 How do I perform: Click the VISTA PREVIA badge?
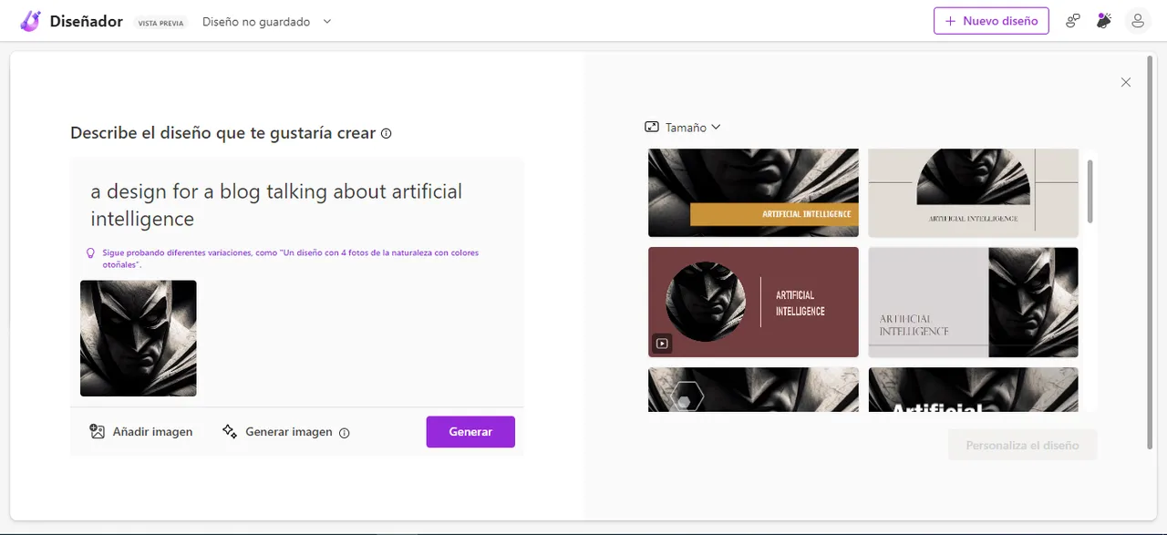tap(160, 23)
